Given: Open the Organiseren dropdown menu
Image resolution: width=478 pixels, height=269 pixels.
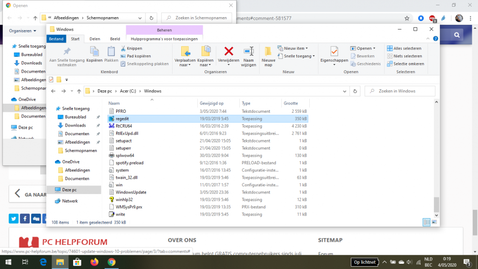Looking at the screenshot, I should 22,31.
